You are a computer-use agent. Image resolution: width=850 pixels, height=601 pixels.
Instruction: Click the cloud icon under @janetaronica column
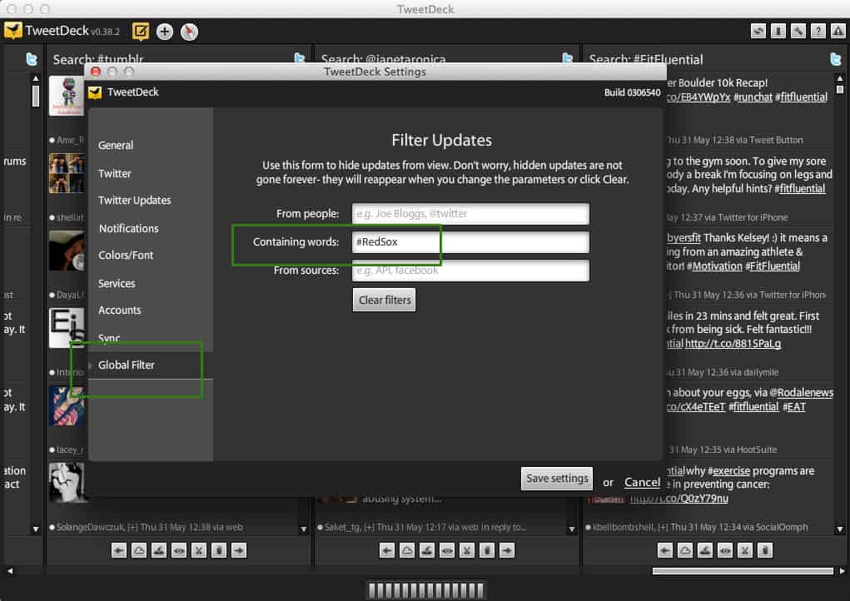click(406, 550)
